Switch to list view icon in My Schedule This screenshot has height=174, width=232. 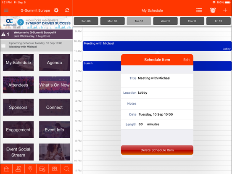[199, 11]
